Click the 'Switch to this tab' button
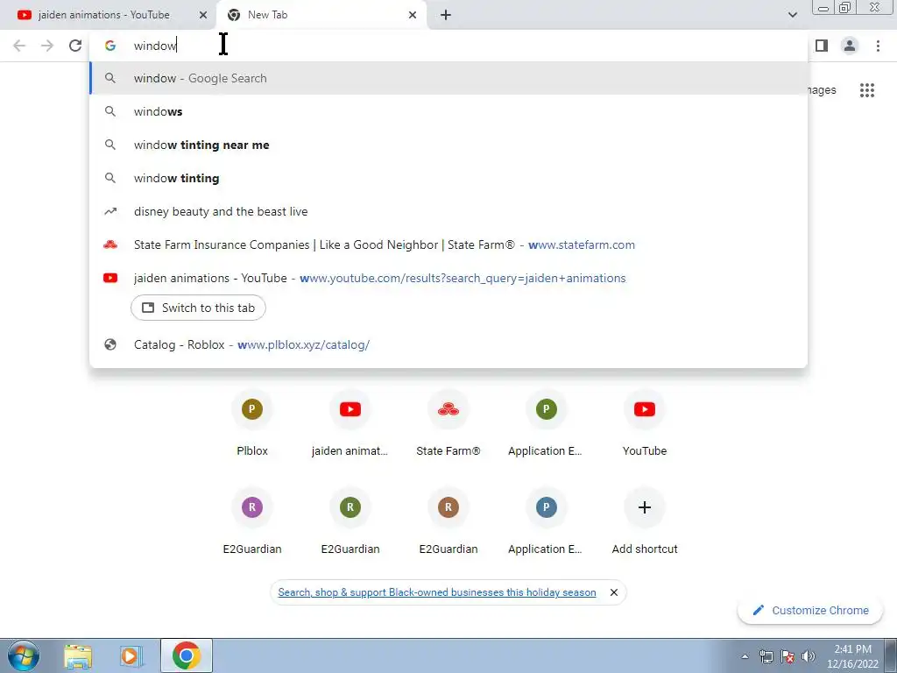 198,308
